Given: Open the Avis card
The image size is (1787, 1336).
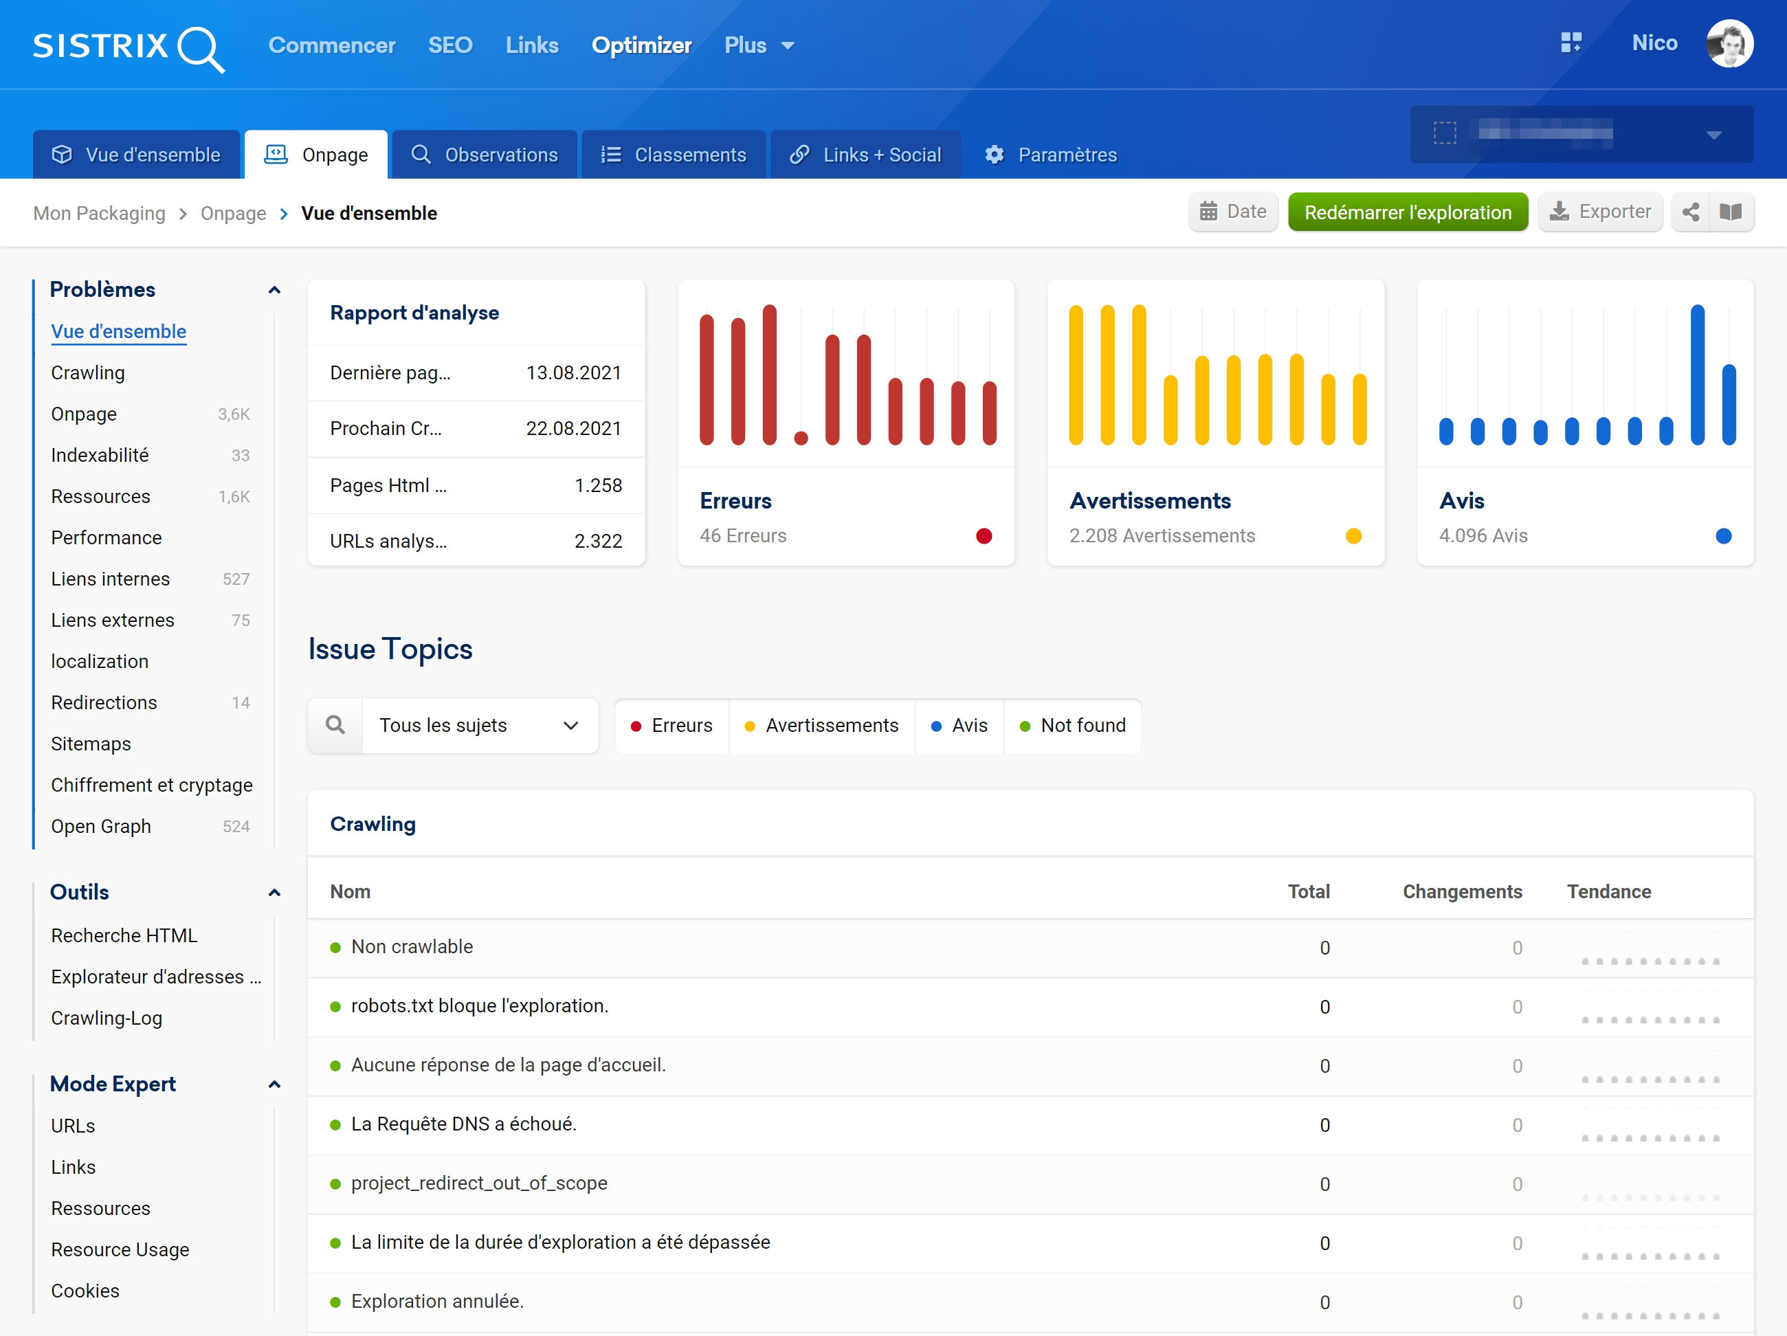Looking at the screenshot, I should [1585, 423].
